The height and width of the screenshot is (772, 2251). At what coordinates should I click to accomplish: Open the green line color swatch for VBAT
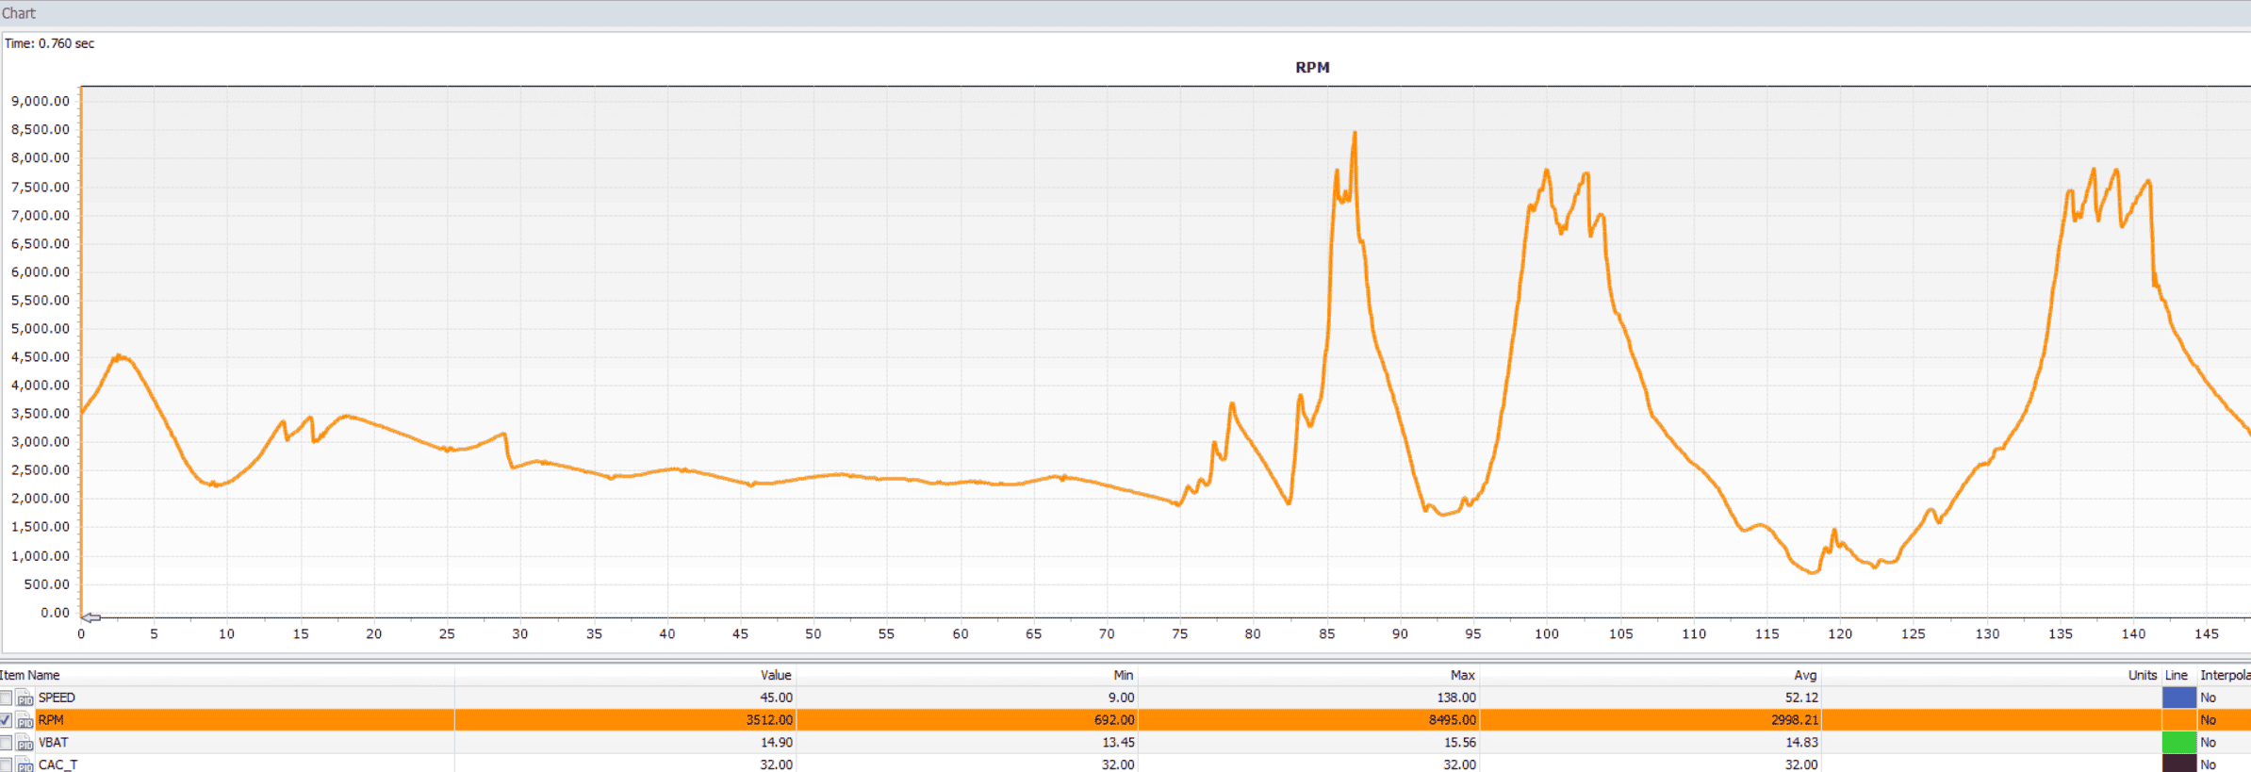[x=2178, y=743]
